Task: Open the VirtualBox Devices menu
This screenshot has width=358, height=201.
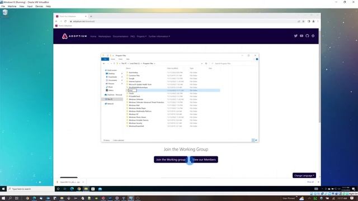Action: coord(39,6)
